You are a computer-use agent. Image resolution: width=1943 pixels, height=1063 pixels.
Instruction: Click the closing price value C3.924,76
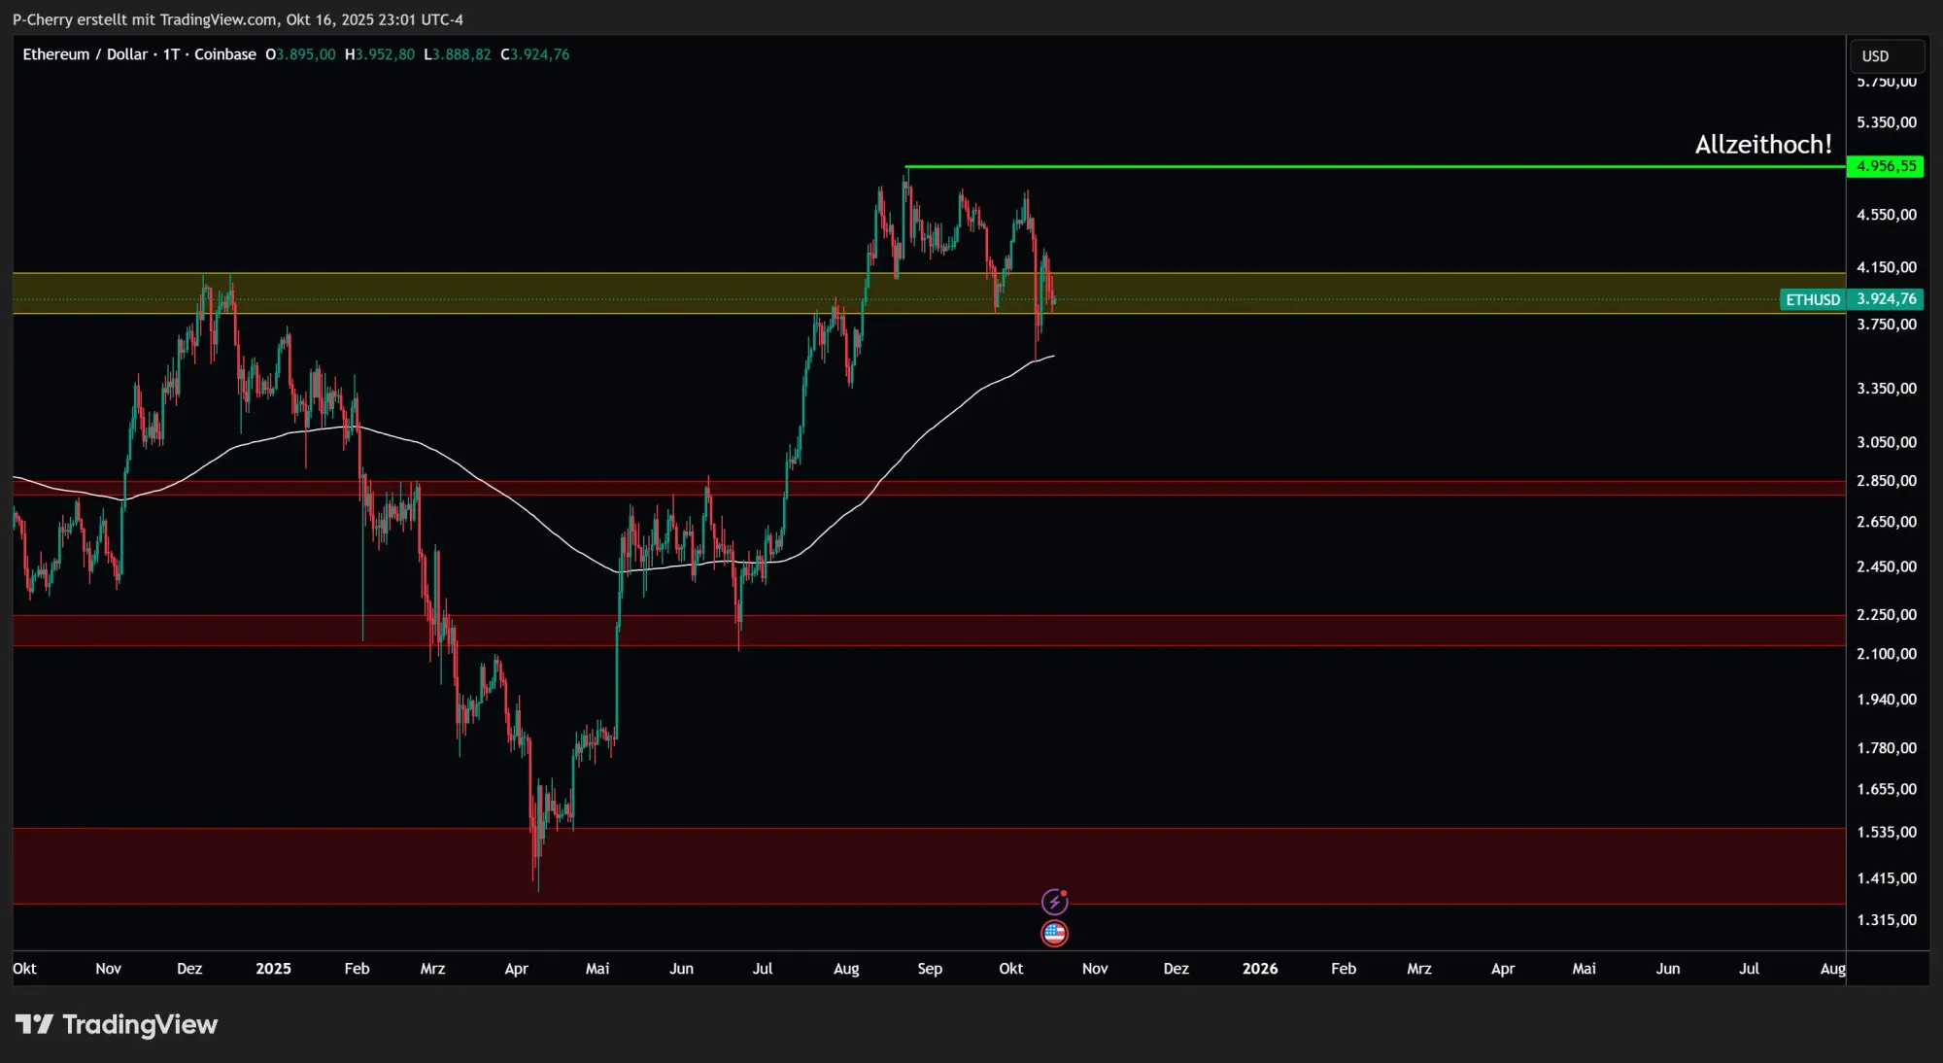(535, 54)
